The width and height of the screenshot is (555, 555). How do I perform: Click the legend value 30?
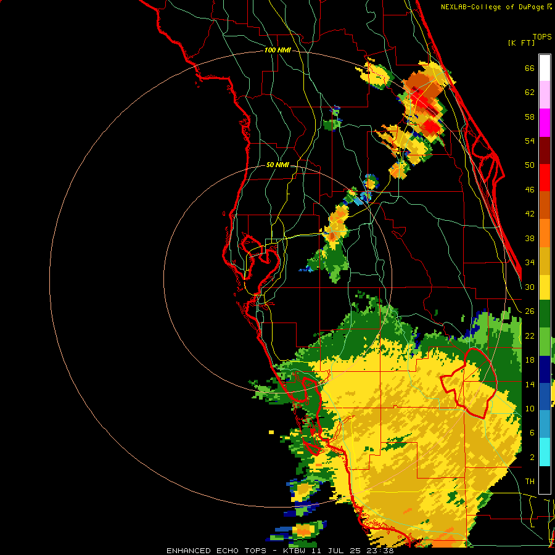coord(530,287)
